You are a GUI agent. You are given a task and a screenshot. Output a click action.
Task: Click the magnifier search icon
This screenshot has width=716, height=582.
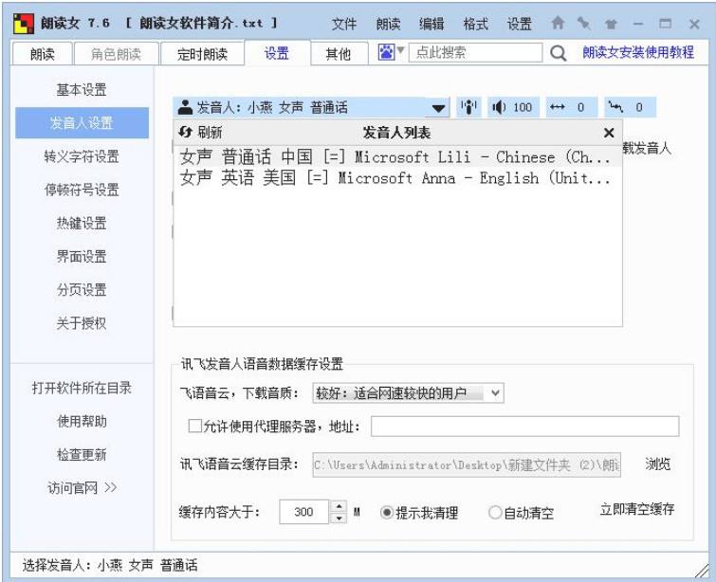click(x=559, y=54)
